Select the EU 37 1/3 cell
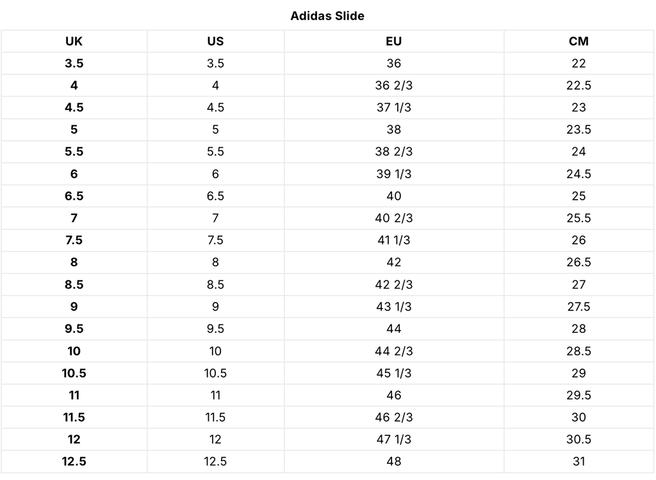 point(393,108)
